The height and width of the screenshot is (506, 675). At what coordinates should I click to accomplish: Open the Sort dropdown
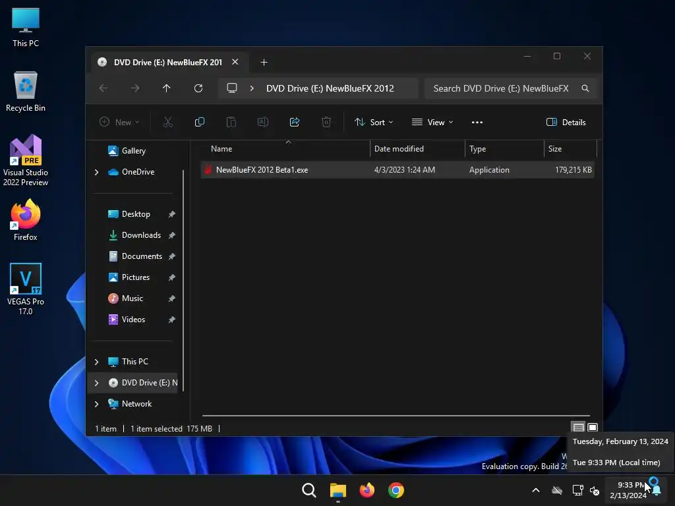[374, 122]
